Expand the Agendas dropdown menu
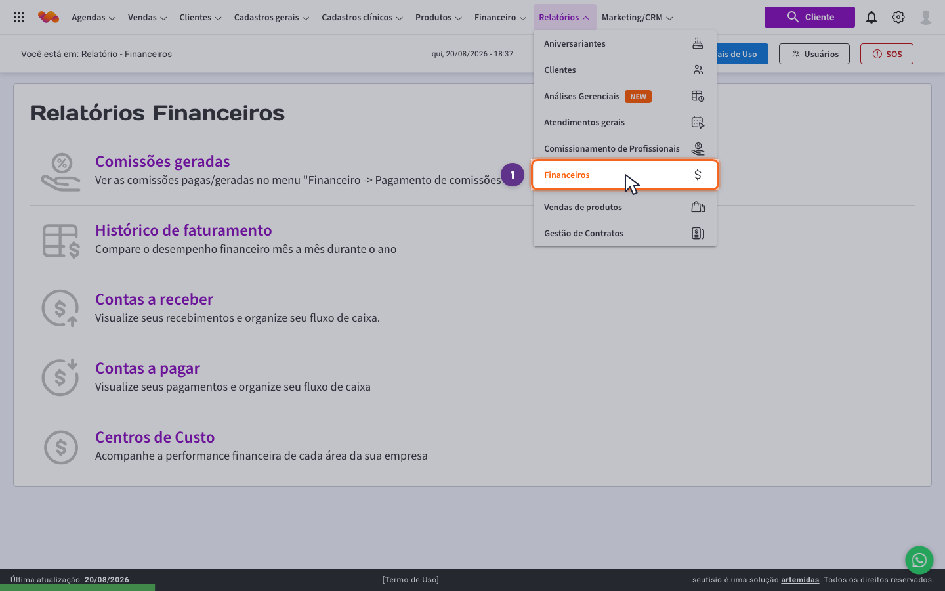Screen dimensions: 945x591 click(93, 18)
